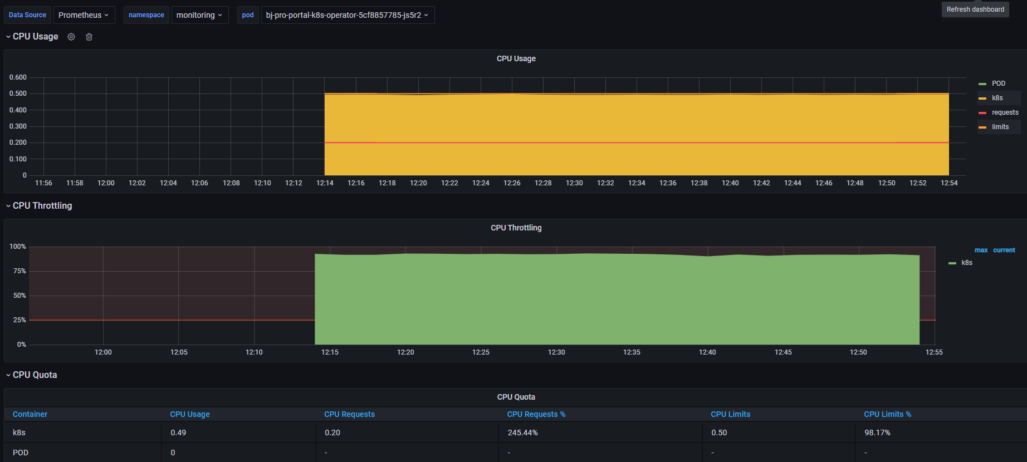Click the orange limits legend swatch
The height and width of the screenshot is (462, 1027).
[x=982, y=127]
